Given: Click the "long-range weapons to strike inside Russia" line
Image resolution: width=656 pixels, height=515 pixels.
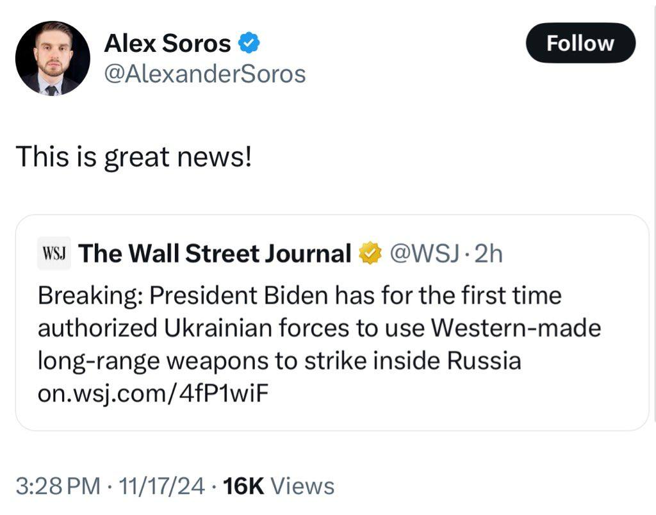Looking at the screenshot, I should point(279,361).
